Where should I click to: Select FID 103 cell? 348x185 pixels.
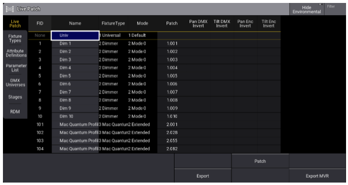pos(40,141)
